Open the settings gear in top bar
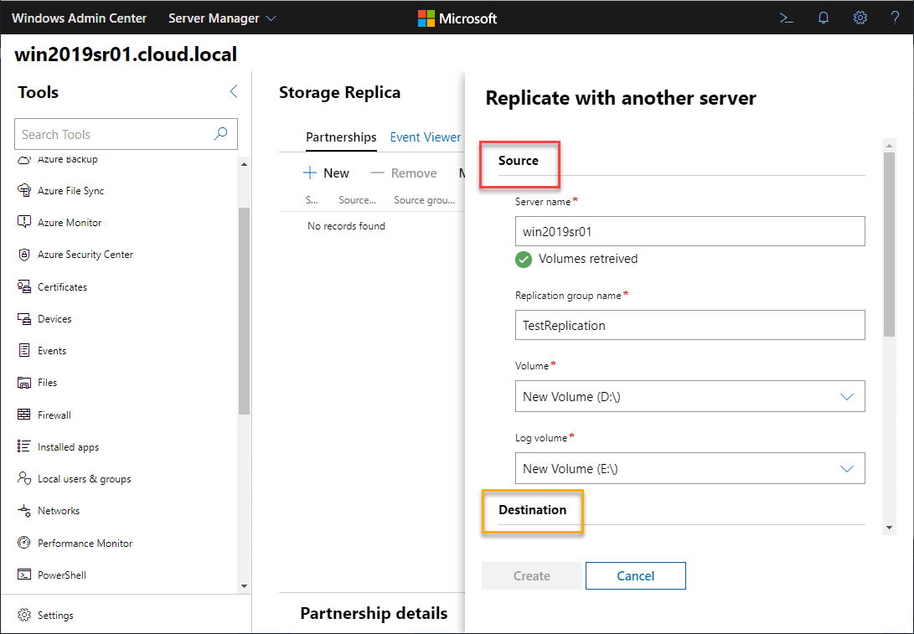 pyautogui.click(x=860, y=18)
